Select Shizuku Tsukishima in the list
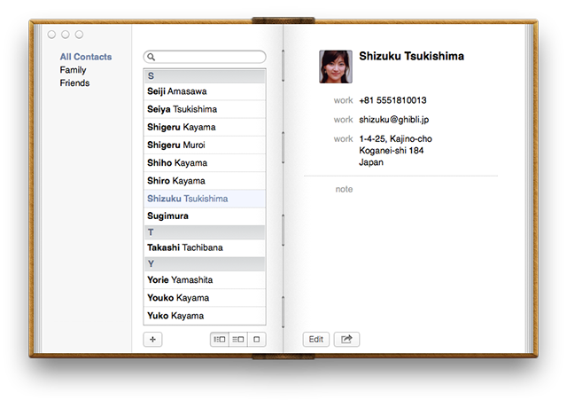The image size is (567, 400). pyautogui.click(x=205, y=199)
